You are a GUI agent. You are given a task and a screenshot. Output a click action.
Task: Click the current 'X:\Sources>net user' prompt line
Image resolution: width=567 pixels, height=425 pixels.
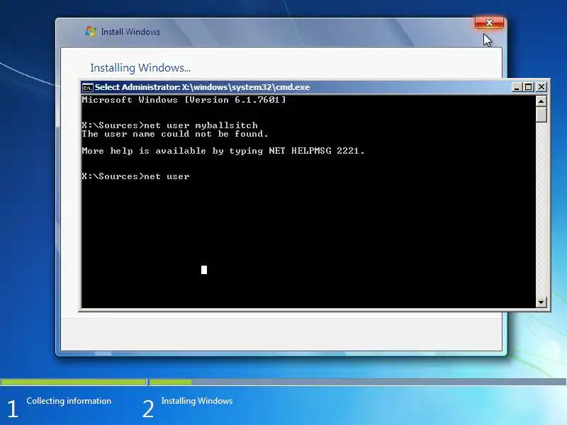[135, 176]
